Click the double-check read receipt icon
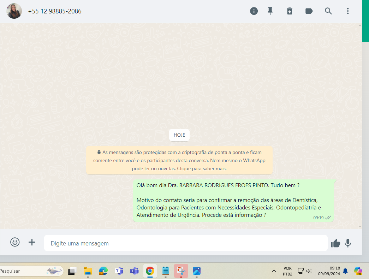 (328, 218)
